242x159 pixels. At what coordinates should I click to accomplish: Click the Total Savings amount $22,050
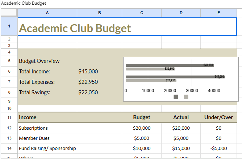[88, 93]
